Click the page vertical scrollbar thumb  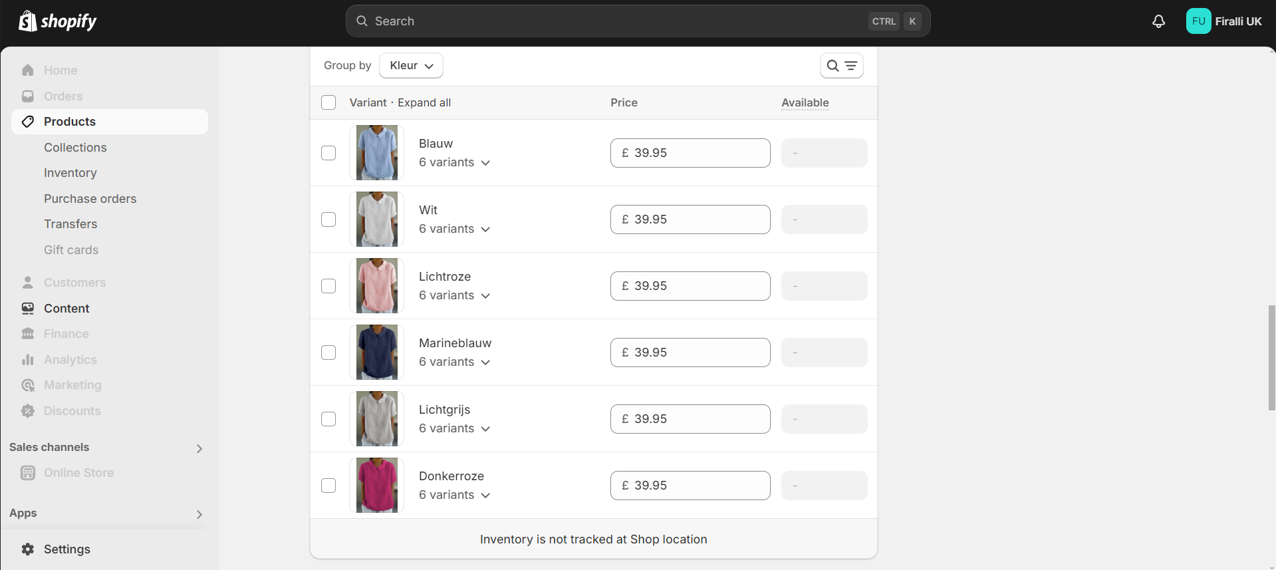(x=1272, y=358)
